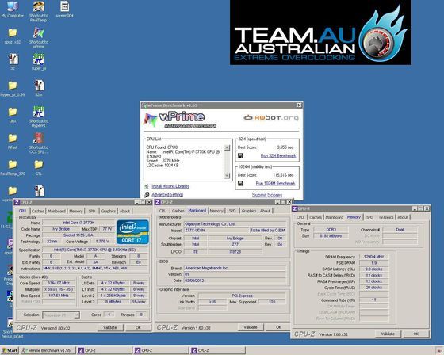444x355 pixels.
Task: Switch to Memory tab in left CPU-Z window
Action: coord(76,211)
